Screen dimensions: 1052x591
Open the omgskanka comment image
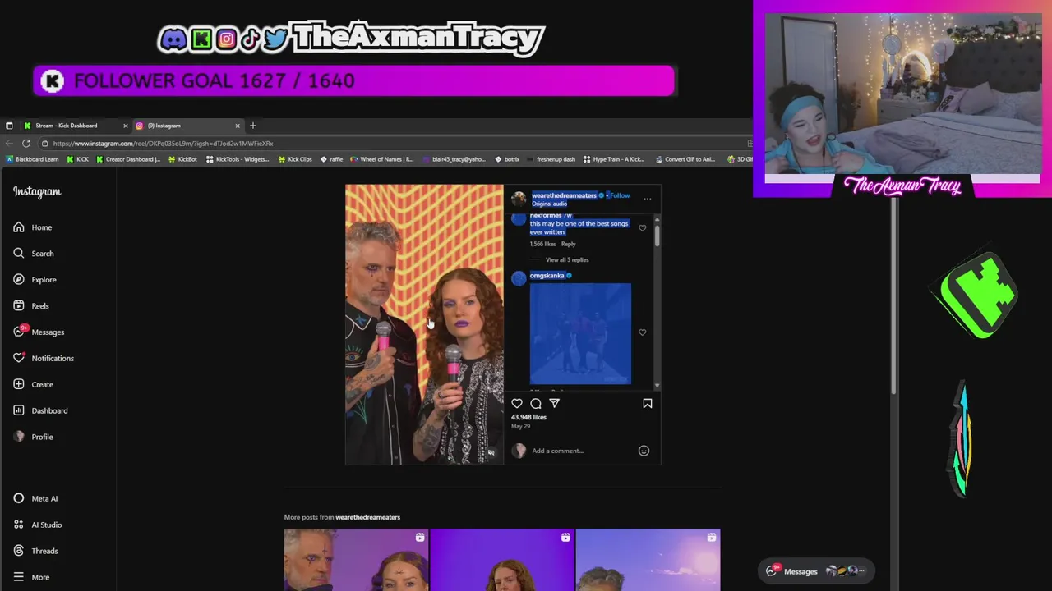[580, 333]
